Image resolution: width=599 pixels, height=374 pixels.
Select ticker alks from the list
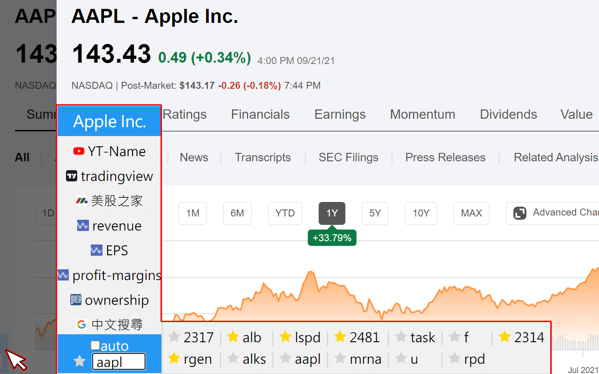255,359
